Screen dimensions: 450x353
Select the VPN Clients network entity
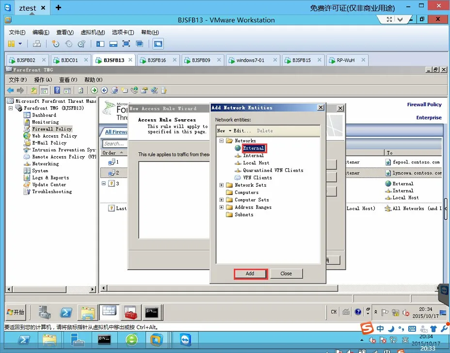(257, 177)
